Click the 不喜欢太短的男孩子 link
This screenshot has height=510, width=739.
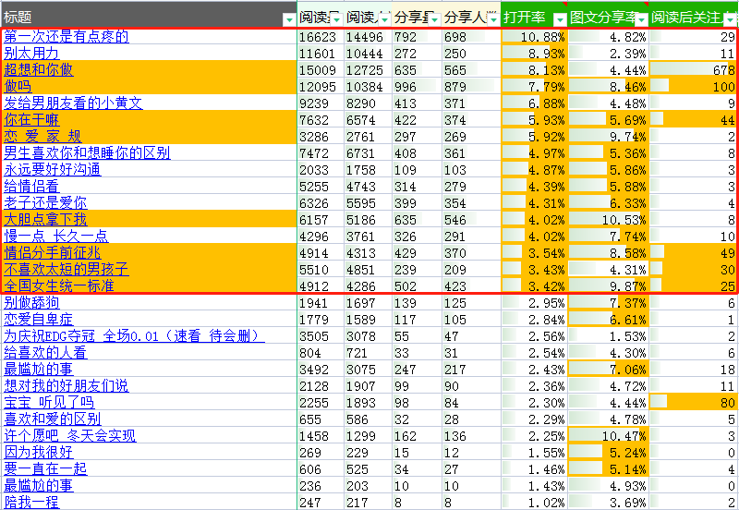pos(67,269)
